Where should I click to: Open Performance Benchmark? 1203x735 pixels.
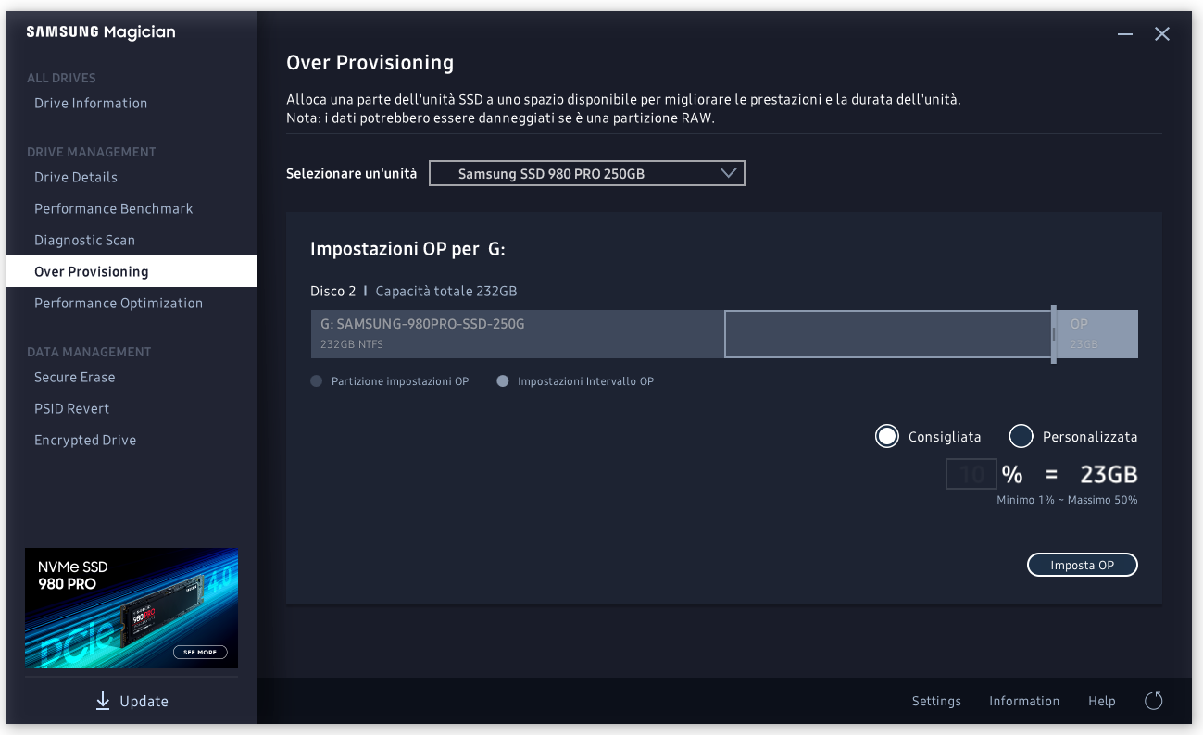(x=114, y=208)
